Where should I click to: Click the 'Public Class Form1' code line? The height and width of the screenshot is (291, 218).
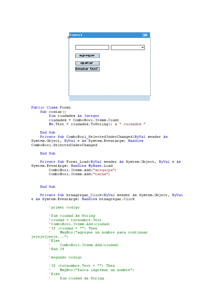pyautogui.click(x=51, y=107)
